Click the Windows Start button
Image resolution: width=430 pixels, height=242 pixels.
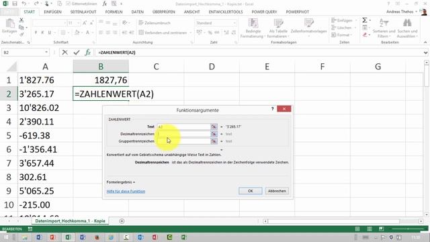[x=6, y=237]
